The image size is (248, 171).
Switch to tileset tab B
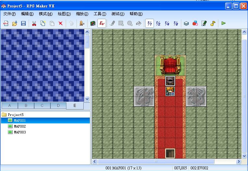26,106
